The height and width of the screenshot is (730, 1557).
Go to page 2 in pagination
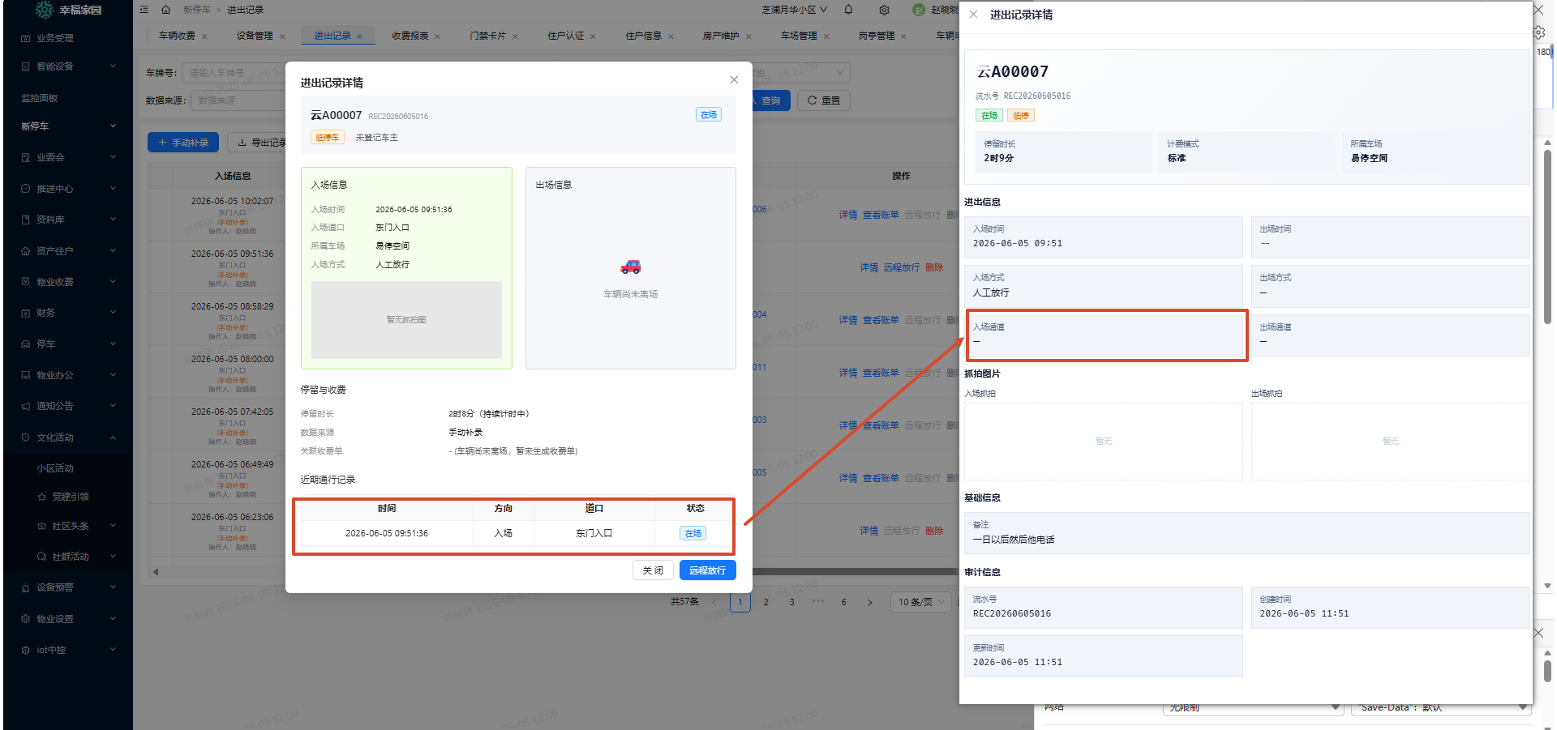point(766,602)
